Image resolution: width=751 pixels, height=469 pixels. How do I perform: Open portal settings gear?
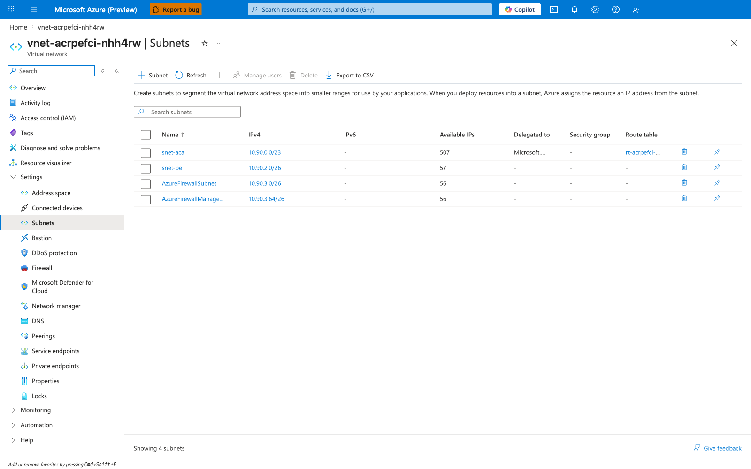pyautogui.click(x=595, y=9)
